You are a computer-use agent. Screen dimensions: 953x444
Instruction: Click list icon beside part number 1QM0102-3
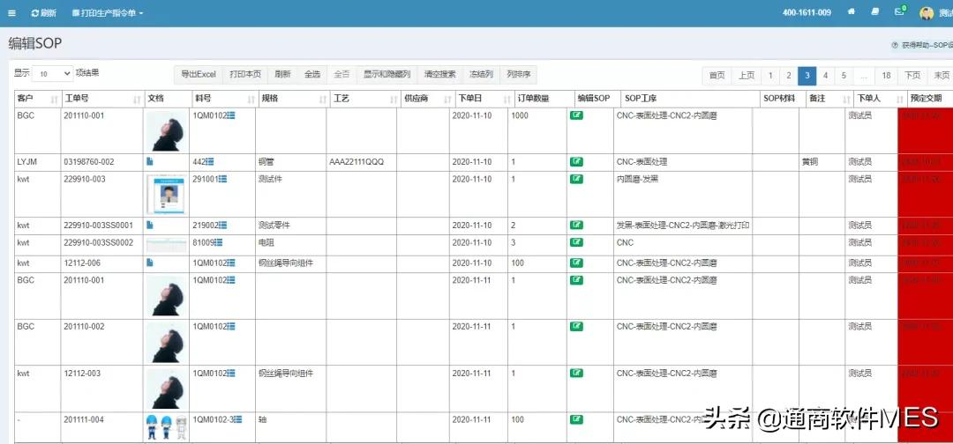pyautogui.click(x=238, y=419)
